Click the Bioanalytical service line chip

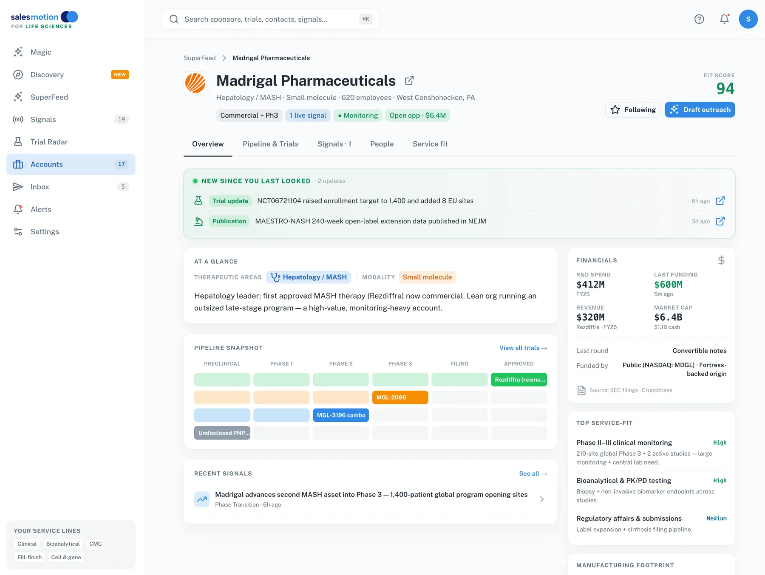63,544
